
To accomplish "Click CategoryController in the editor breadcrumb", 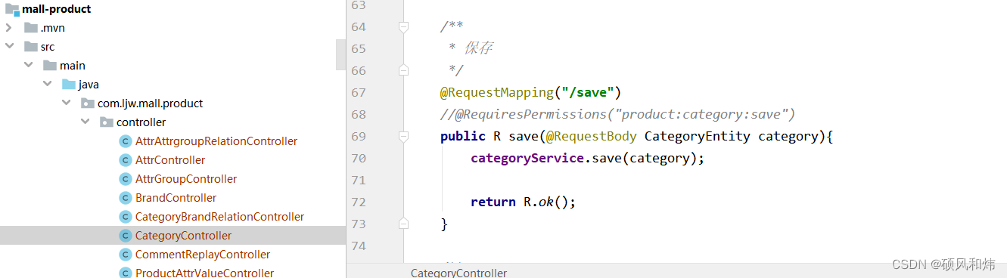I will 458,273.
